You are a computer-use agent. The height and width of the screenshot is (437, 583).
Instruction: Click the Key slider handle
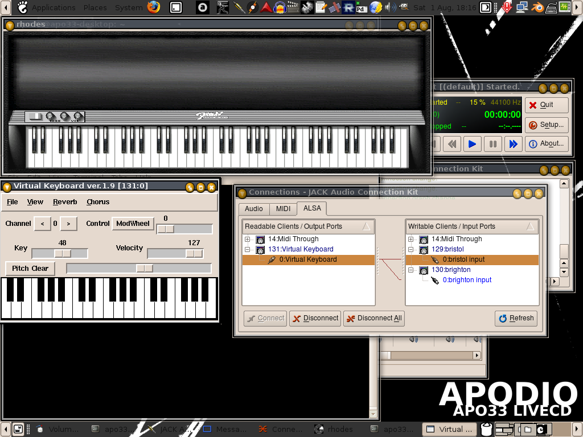[x=63, y=253]
